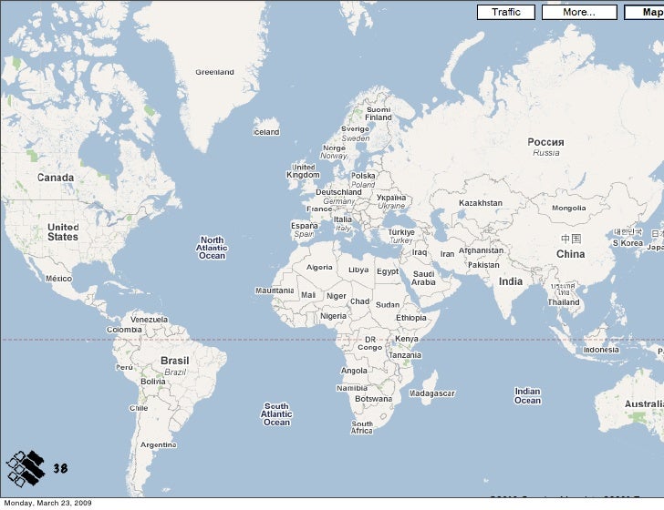Viewport: 664px width, 510px height.
Task: Click the Indian Ocean label
Action: [527, 396]
